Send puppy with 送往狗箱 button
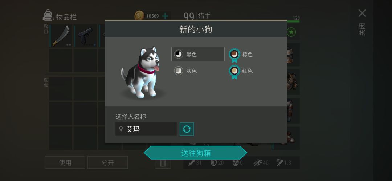This screenshot has height=181, width=392. pos(196,153)
